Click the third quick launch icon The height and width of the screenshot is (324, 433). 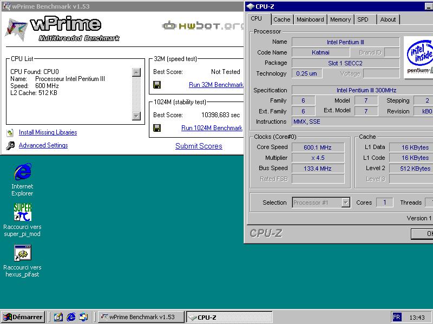click(83, 317)
